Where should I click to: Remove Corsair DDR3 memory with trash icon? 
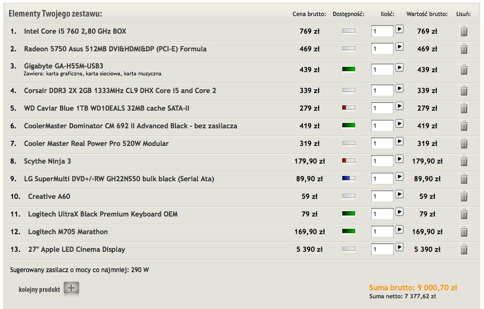464,90
